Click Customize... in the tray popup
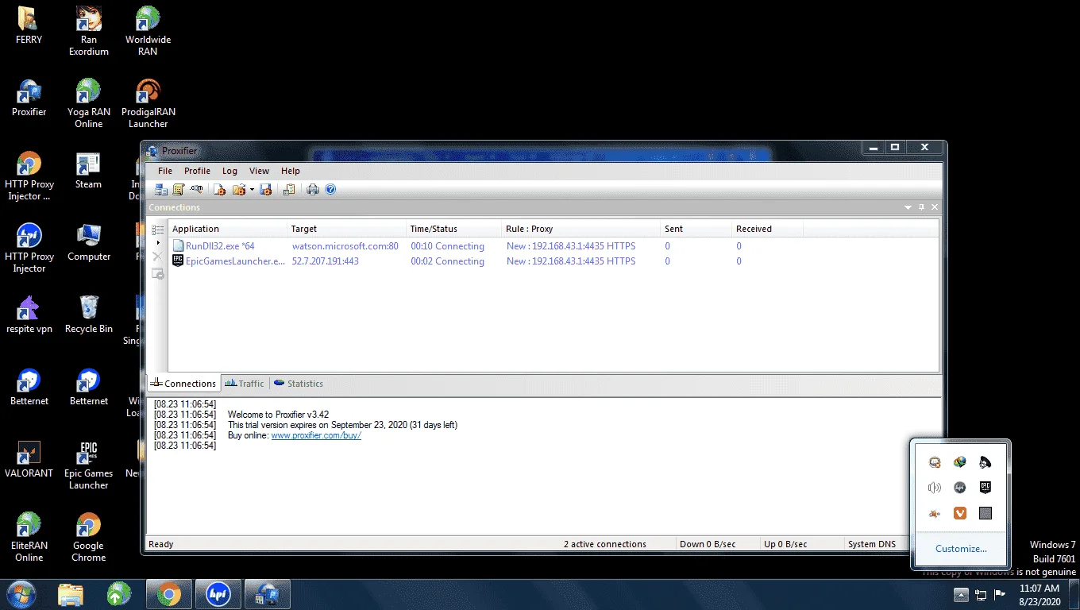The height and width of the screenshot is (610, 1080). click(961, 549)
